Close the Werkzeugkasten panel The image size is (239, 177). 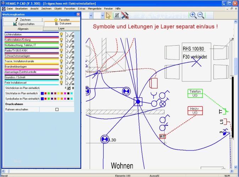[x=78, y=14]
